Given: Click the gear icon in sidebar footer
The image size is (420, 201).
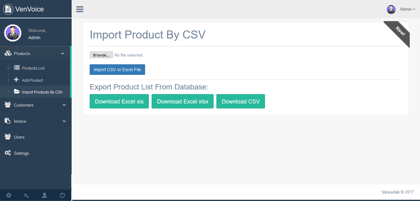Looking at the screenshot, I should pos(9,195).
